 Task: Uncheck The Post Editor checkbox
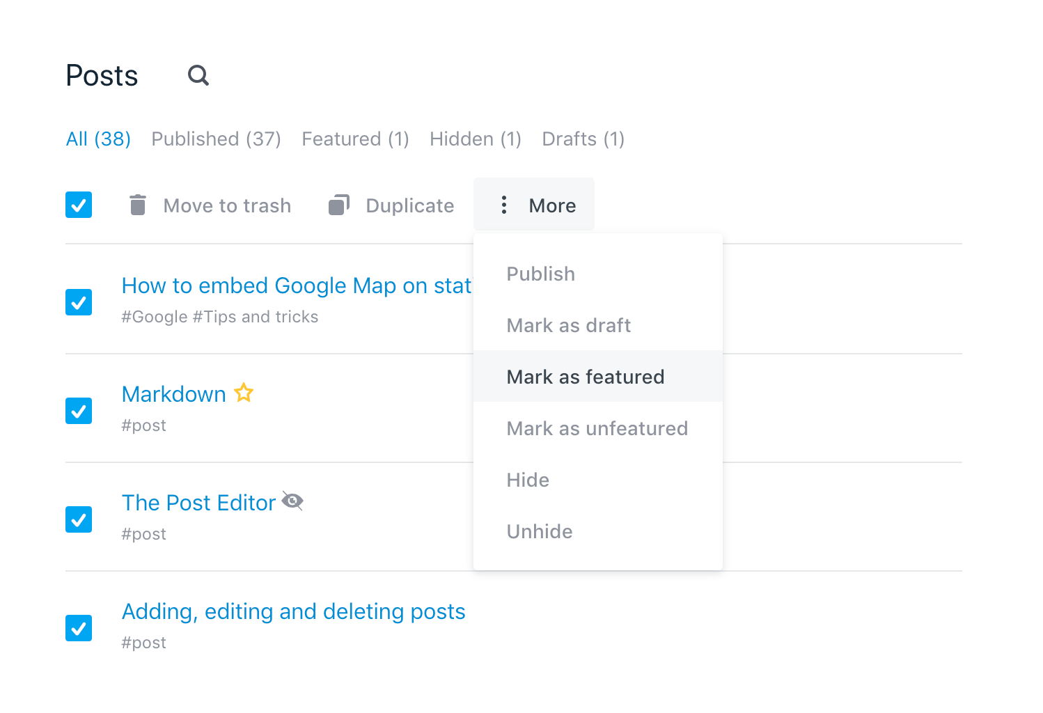[x=79, y=519]
